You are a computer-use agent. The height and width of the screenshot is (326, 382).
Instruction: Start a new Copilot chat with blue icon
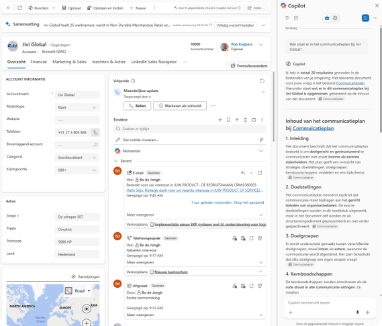[365, 18]
